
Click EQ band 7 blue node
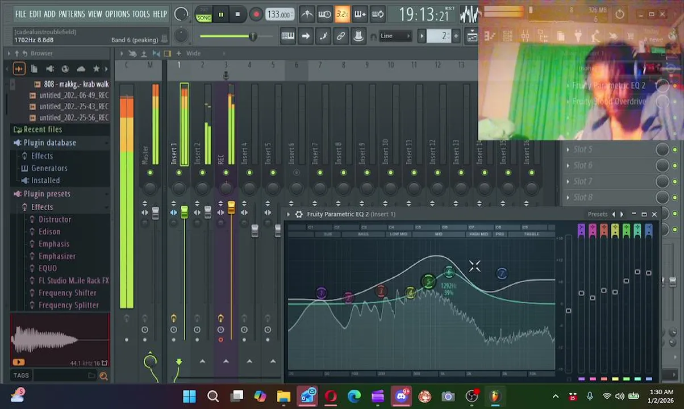[x=502, y=274]
